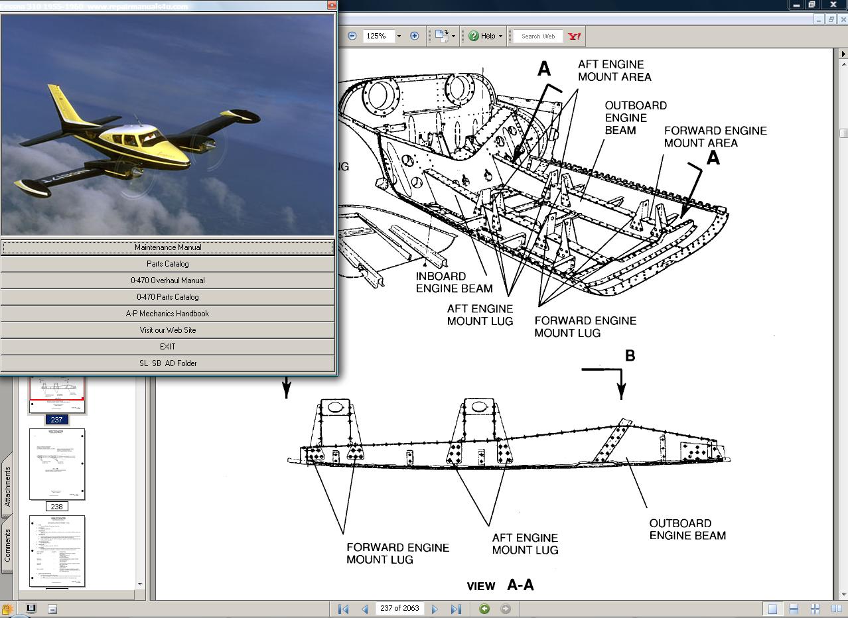The image size is (848, 618).
Task: Go to the first page
Action: pyautogui.click(x=343, y=609)
